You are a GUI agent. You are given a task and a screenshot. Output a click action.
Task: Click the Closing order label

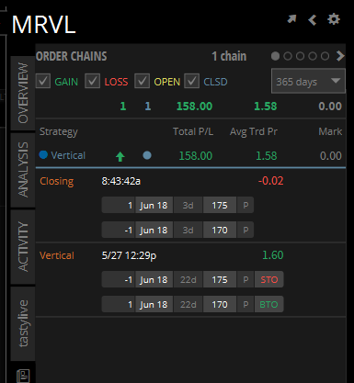pos(57,181)
